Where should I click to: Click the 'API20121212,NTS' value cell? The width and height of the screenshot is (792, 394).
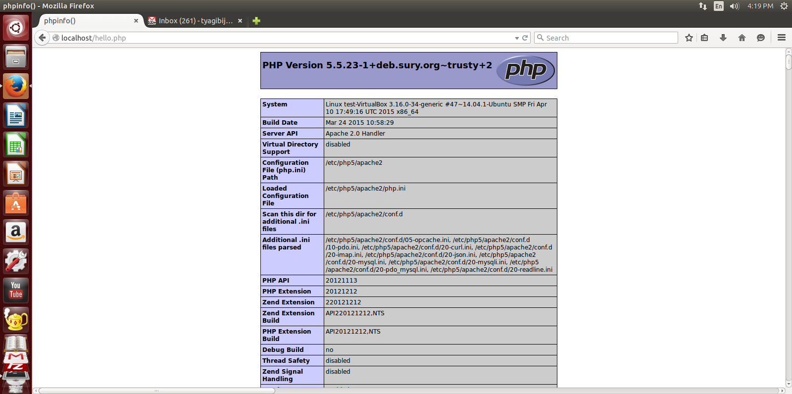tap(441, 335)
